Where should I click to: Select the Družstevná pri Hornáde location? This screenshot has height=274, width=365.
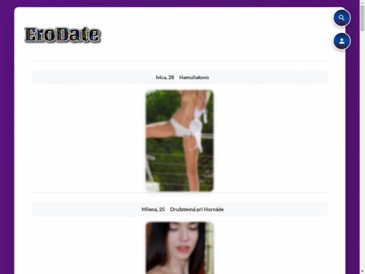[x=197, y=209]
